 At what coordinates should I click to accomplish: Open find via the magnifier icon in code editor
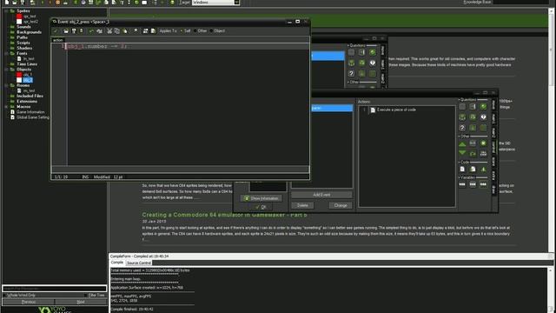pos(136,31)
